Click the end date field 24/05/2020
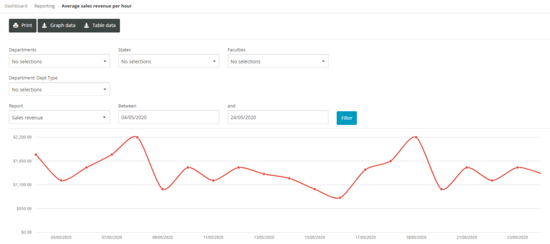 [278, 118]
